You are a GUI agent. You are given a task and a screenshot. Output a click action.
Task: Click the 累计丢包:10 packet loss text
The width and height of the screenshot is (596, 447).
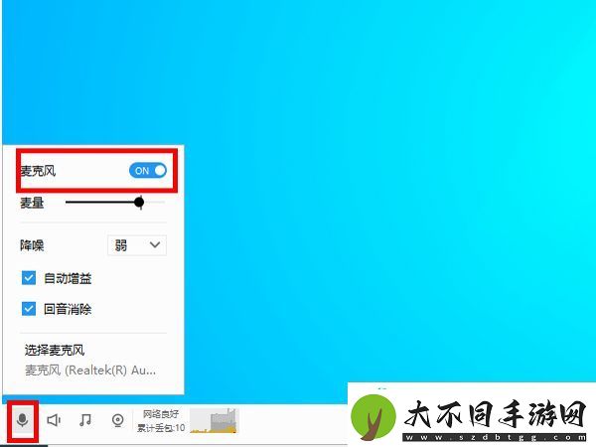(x=161, y=427)
